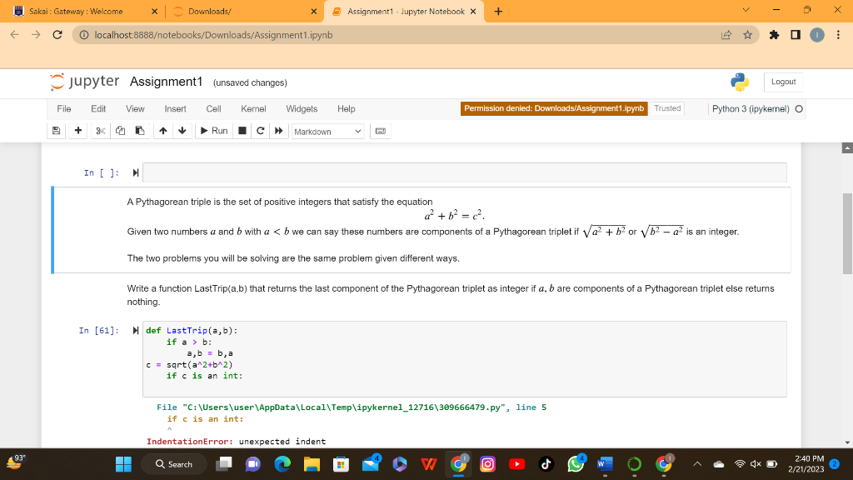Check the kernel status indicator circle
The image size is (853, 480).
(800, 108)
